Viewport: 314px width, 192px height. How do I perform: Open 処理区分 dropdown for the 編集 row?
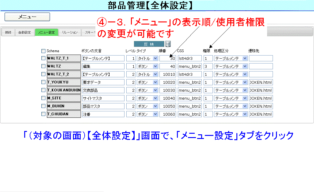[x=231, y=66]
